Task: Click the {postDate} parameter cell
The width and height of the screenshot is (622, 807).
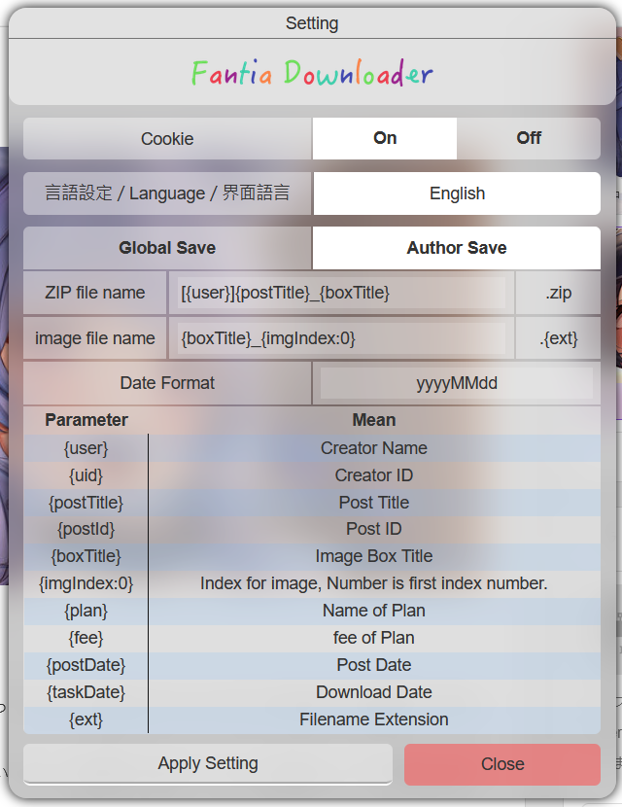Action: click(86, 665)
